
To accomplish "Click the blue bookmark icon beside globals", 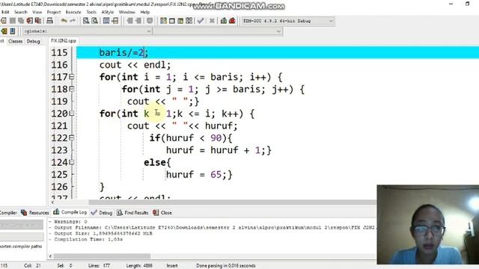I will [x=13, y=31].
